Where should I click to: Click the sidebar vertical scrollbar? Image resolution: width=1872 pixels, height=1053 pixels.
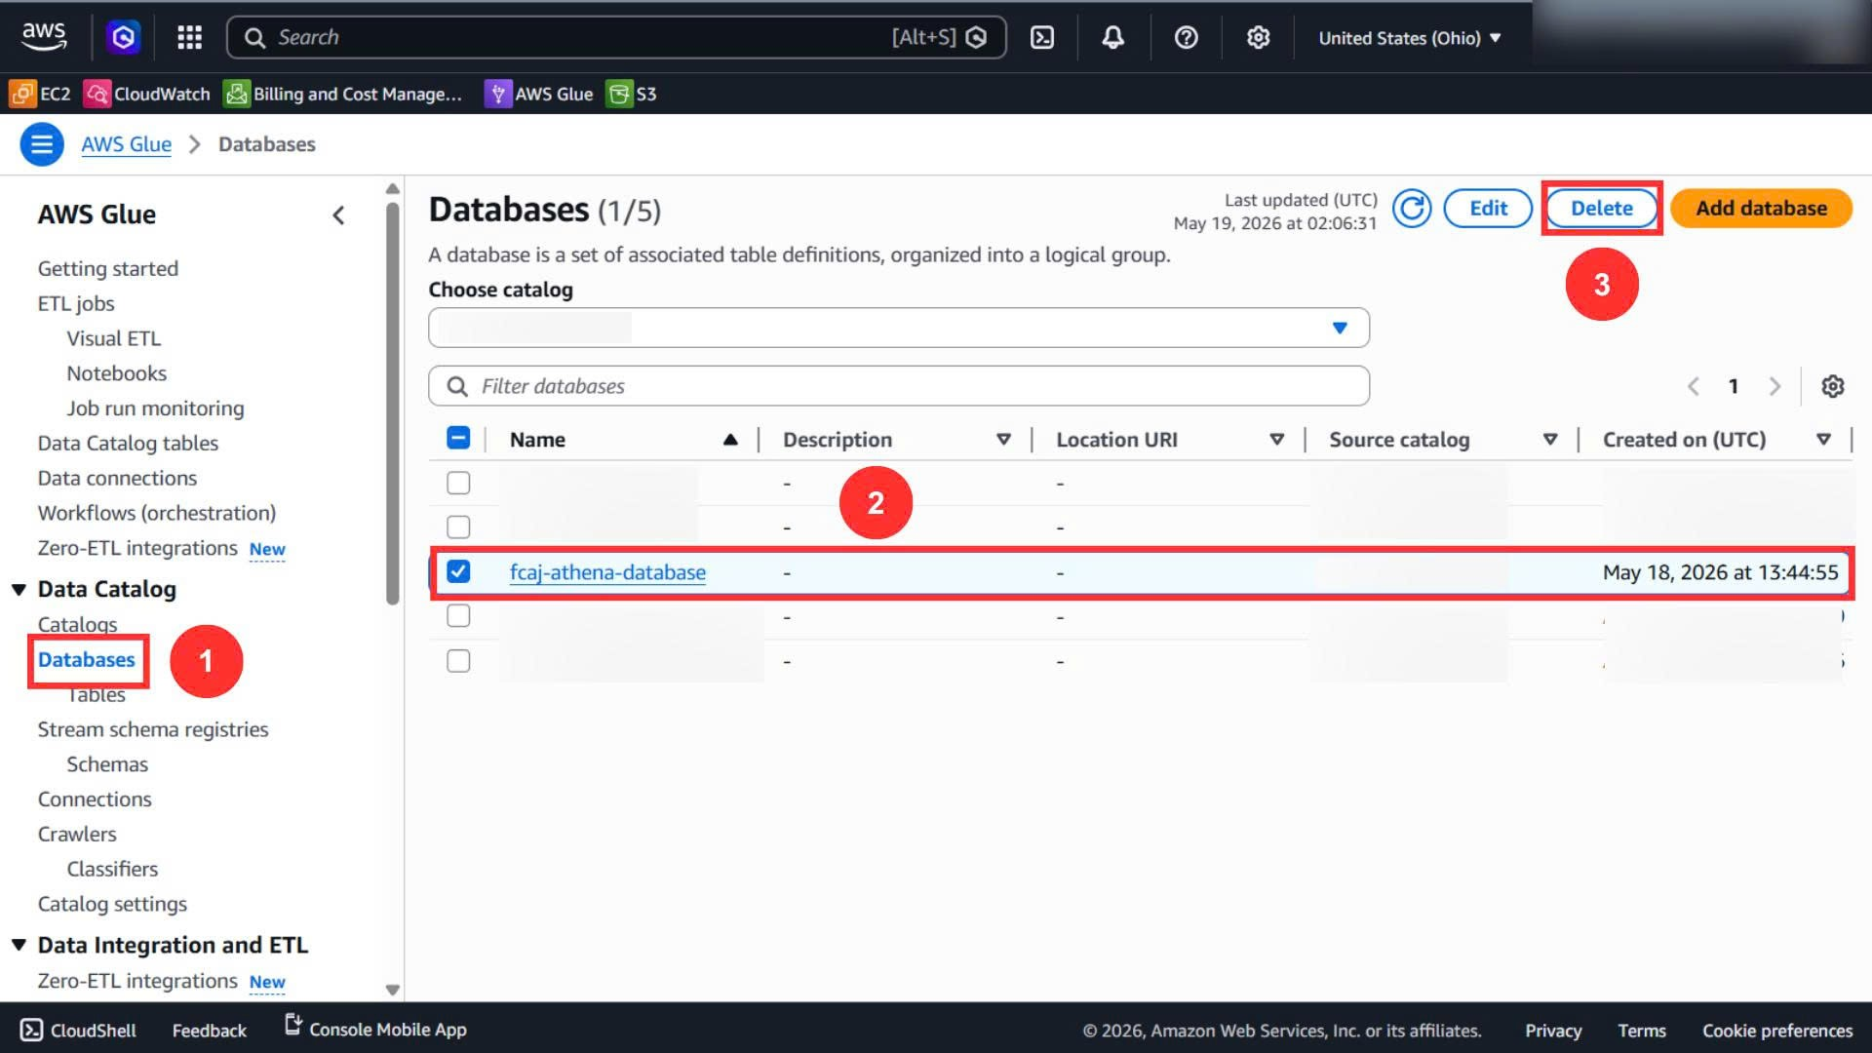[392, 402]
